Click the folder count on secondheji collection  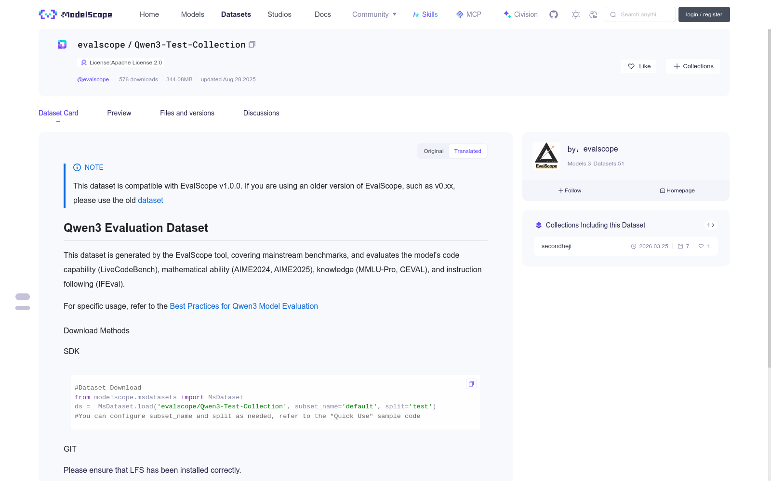pyautogui.click(x=683, y=246)
